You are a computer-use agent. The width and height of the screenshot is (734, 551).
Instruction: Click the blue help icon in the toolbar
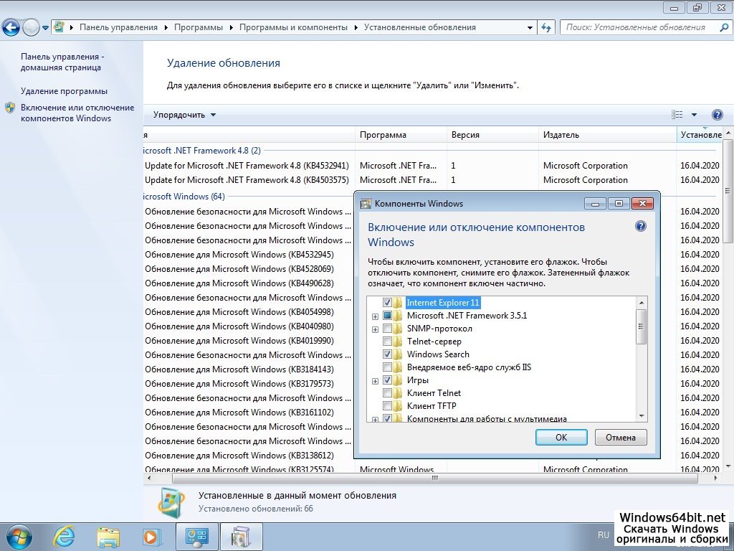click(717, 115)
